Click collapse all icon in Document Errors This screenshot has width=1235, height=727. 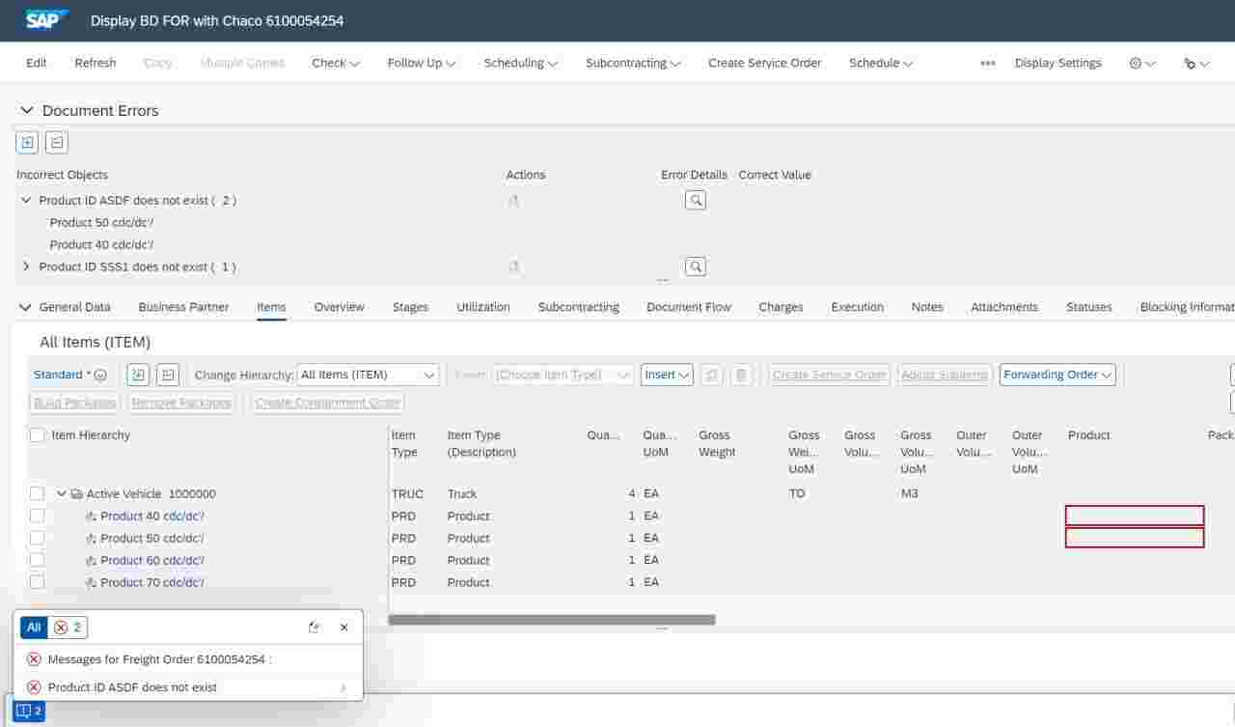(x=57, y=143)
